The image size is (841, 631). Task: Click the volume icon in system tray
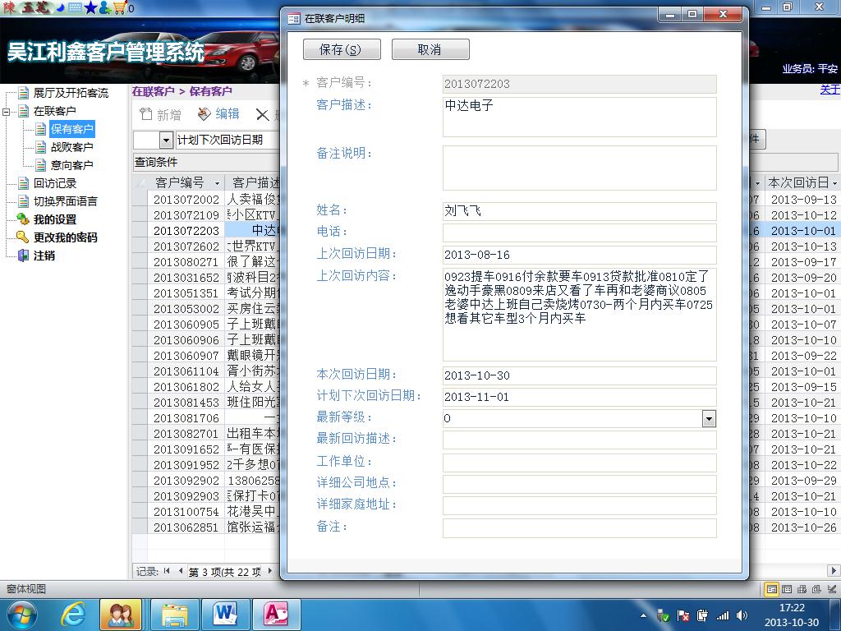742,616
